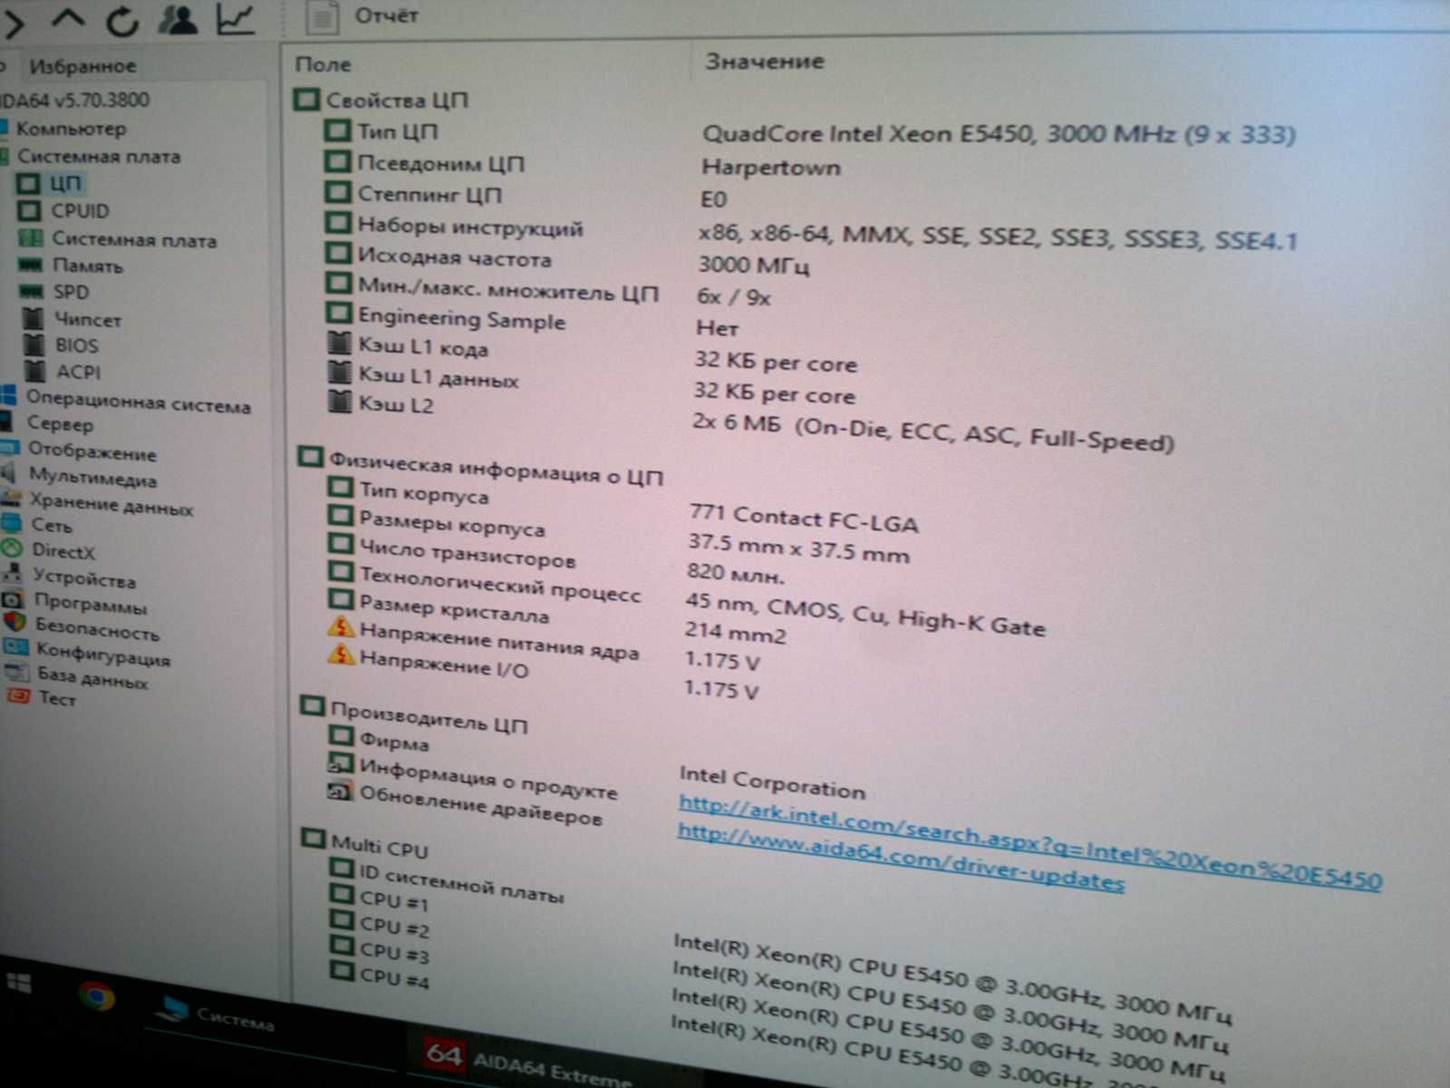Click the up-level arrow in toolbar
The image size is (1450, 1088).
69,20
